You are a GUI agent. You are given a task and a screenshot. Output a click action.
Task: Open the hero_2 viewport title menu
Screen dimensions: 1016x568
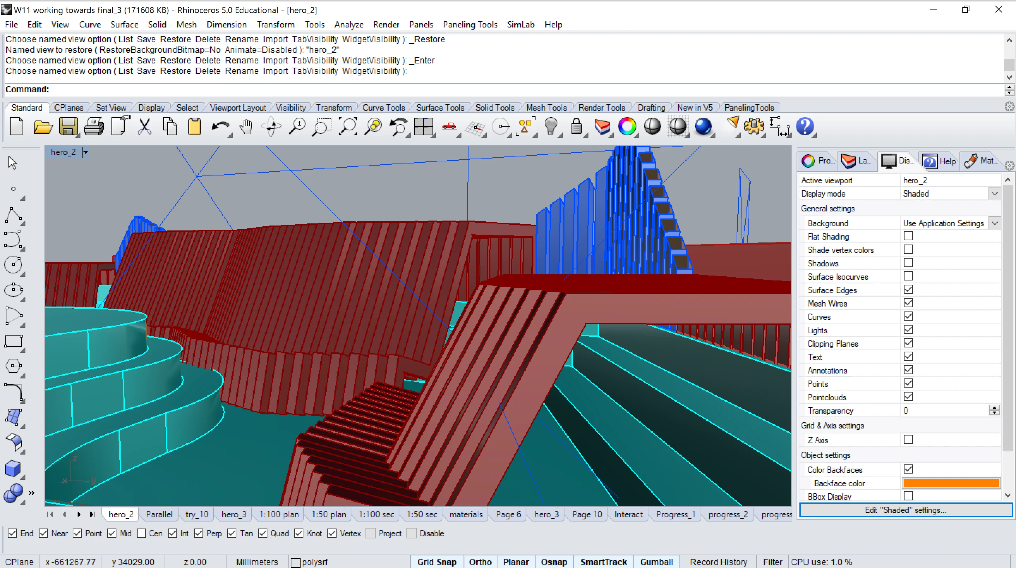coord(85,152)
